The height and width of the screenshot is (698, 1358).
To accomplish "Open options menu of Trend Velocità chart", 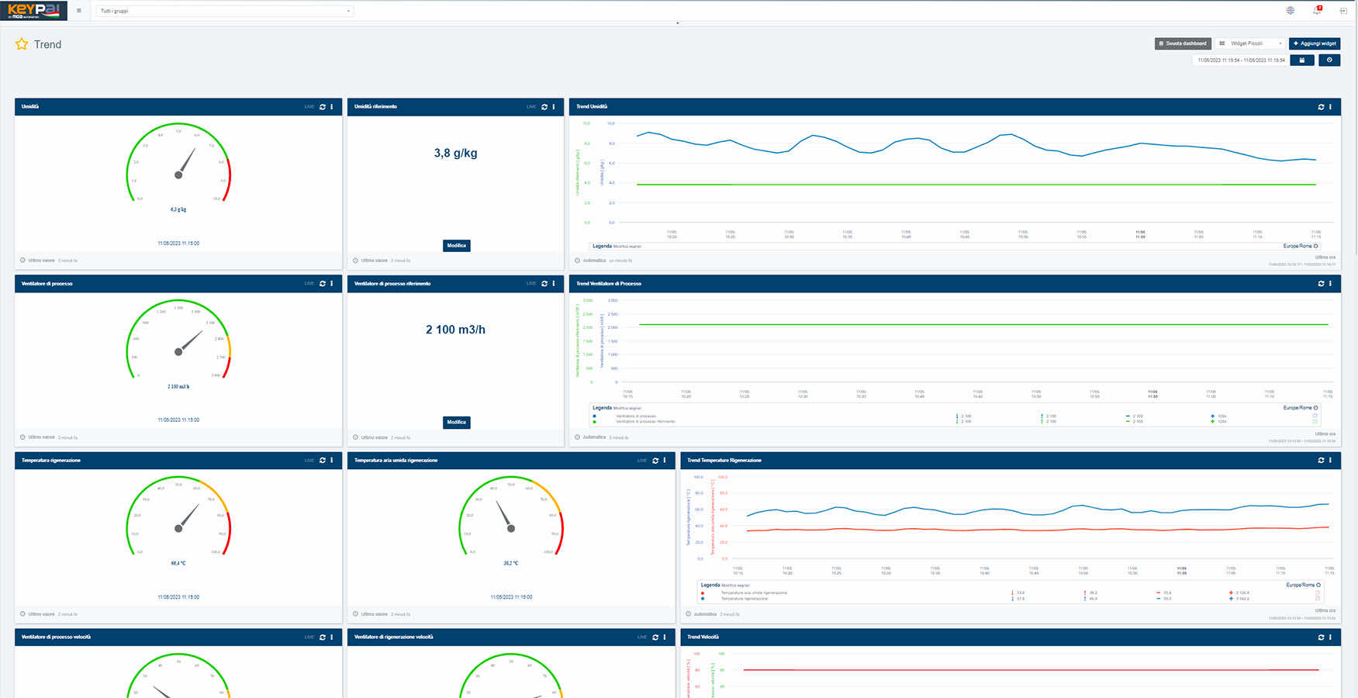I will [1331, 638].
